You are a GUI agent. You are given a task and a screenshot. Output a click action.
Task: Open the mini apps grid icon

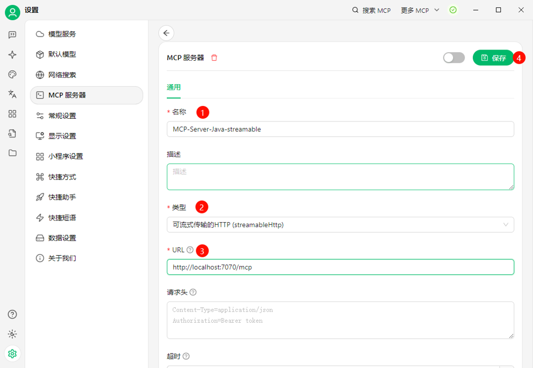coord(12,114)
